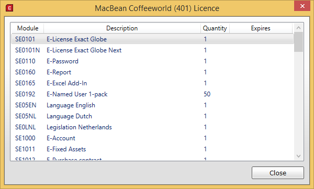Click the scrollbar up arrow
The width and height of the screenshot is (314, 189).
[x=299, y=28]
